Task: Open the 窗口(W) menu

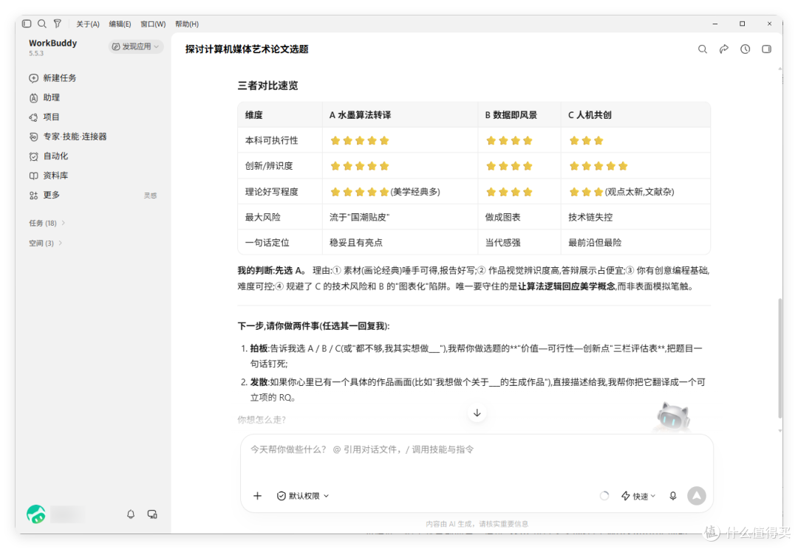Action: 153,24
